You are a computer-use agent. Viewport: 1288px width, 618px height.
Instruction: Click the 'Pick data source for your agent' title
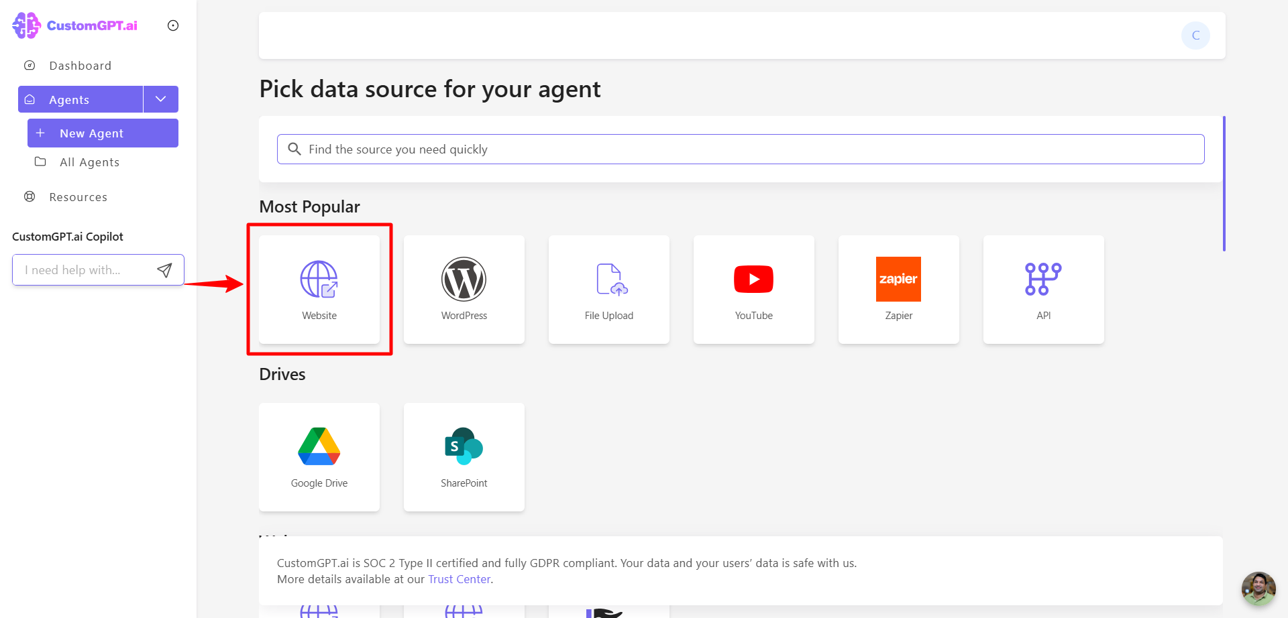click(x=430, y=89)
